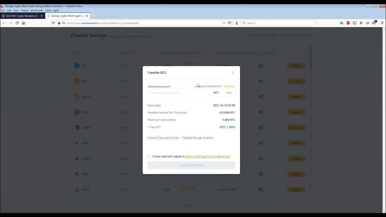Click Transfer button for ARPA

click(296, 190)
